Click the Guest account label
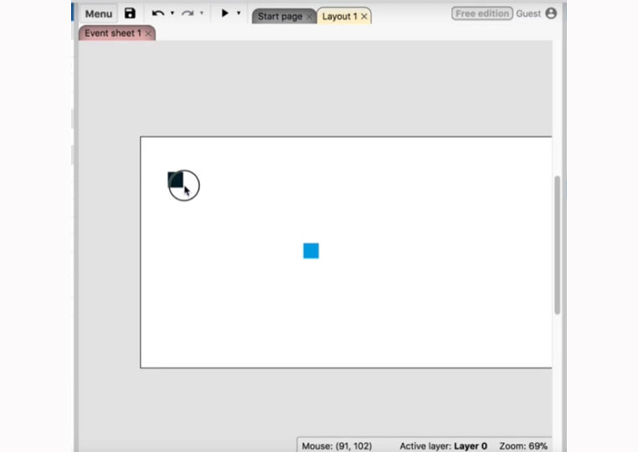Screen dimensions: 638x452 click(528, 13)
